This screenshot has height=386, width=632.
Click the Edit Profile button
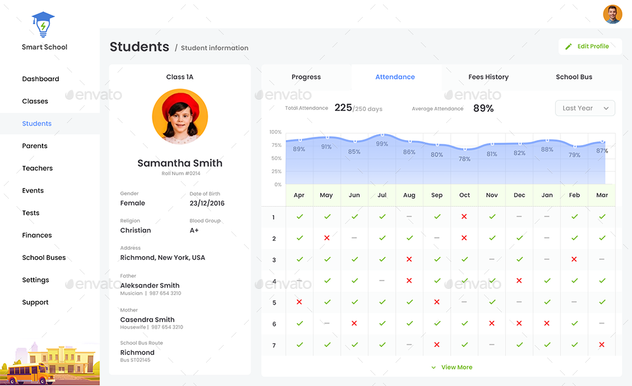click(x=589, y=46)
